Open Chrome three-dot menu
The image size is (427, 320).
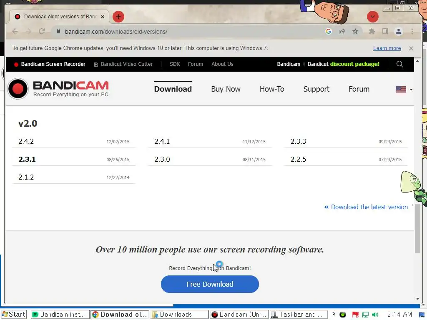(x=412, y=32)
